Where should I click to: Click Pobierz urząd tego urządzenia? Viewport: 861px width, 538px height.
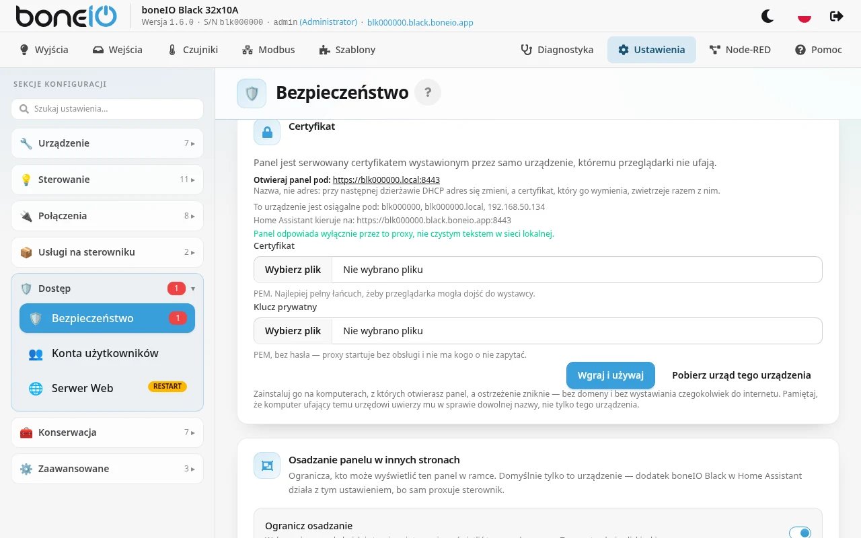[741, 375]
